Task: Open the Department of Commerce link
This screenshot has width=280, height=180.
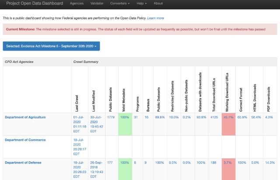Action: 25,140
